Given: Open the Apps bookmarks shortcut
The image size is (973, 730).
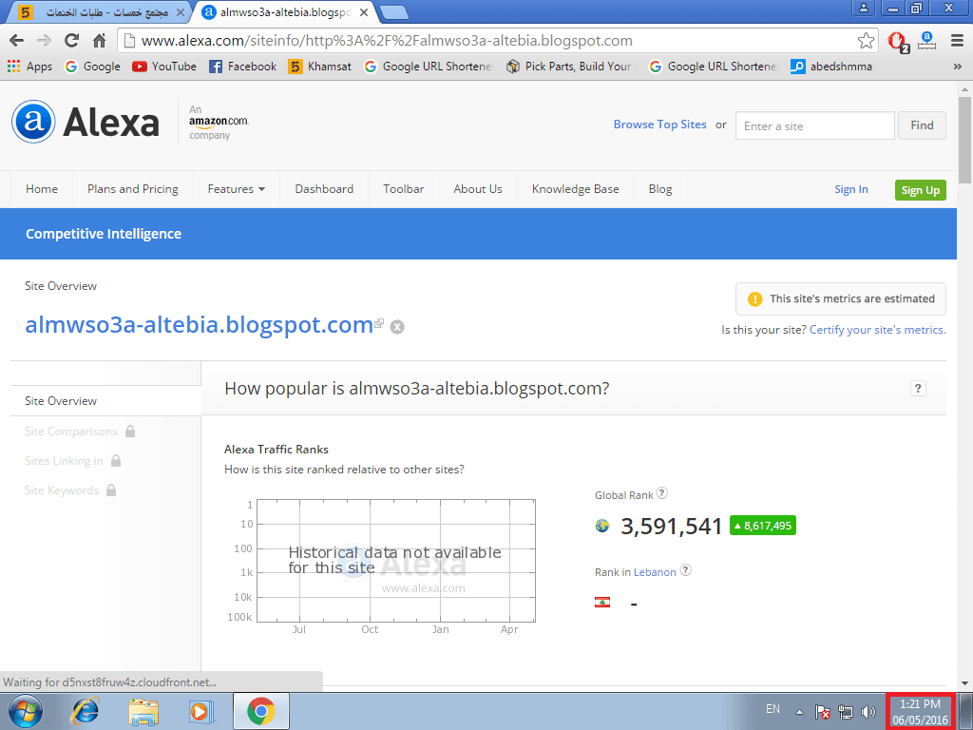Looking at the screenshot, I should pyautogui.click(x=29, y=67).
